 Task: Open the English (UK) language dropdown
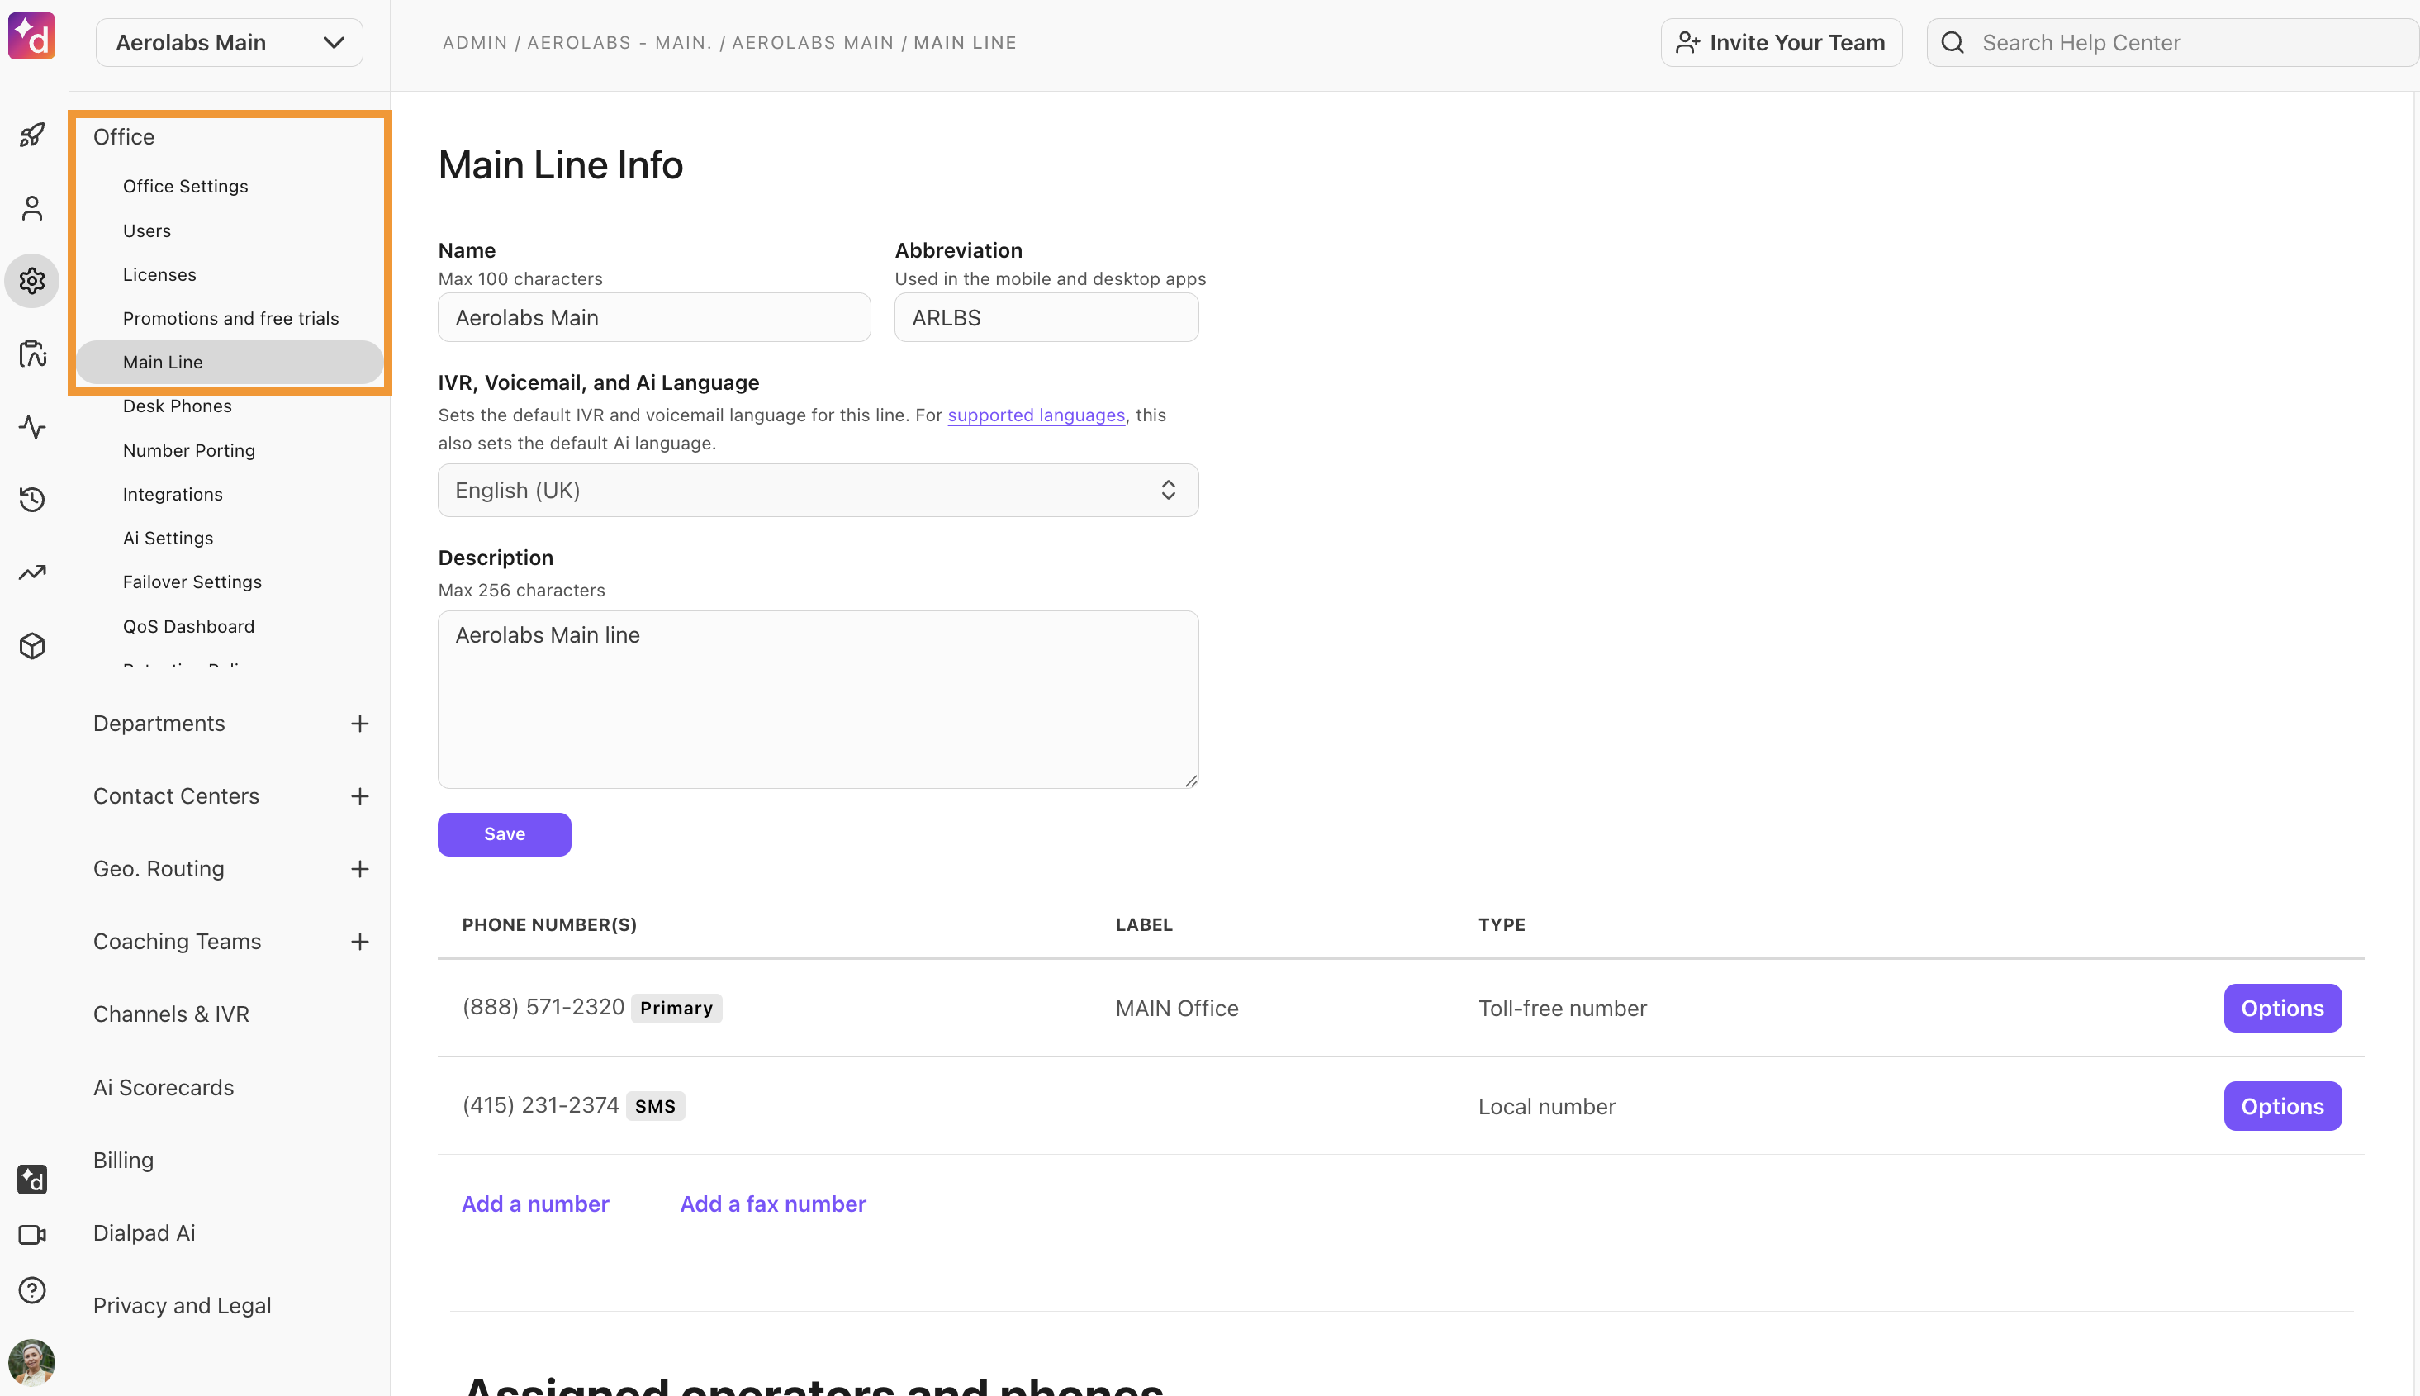point(818,491)
